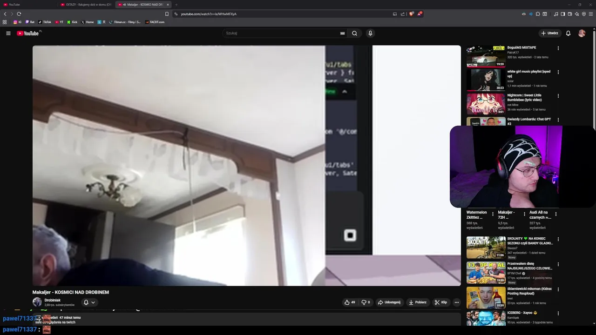
Task: Click the main video player
Action: (x=246, y=165)
